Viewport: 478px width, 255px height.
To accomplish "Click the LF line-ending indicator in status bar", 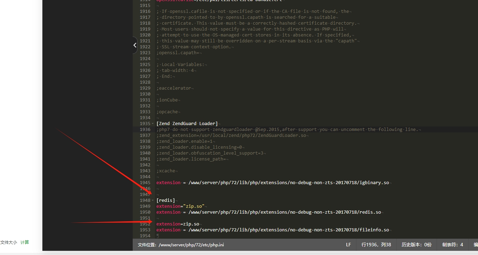I will [348, 245].
